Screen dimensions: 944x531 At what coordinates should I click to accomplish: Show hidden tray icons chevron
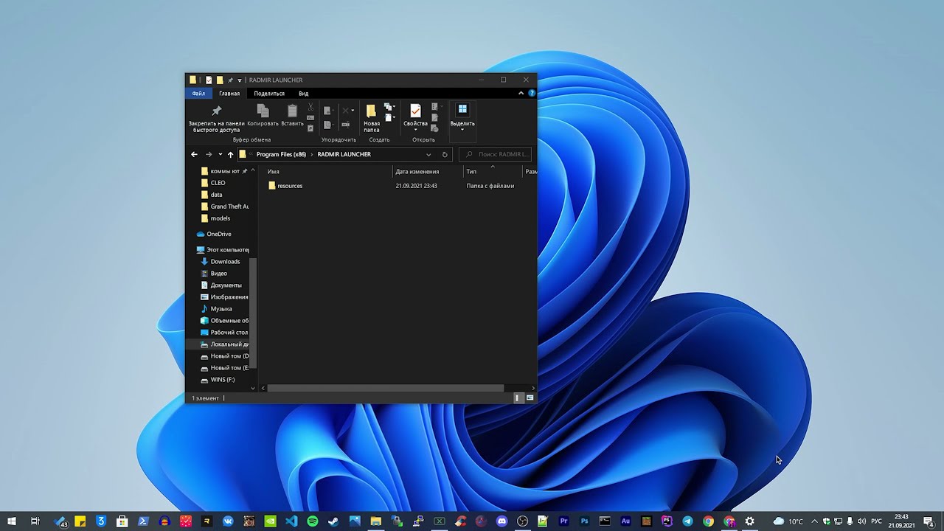tap(814, 521)
